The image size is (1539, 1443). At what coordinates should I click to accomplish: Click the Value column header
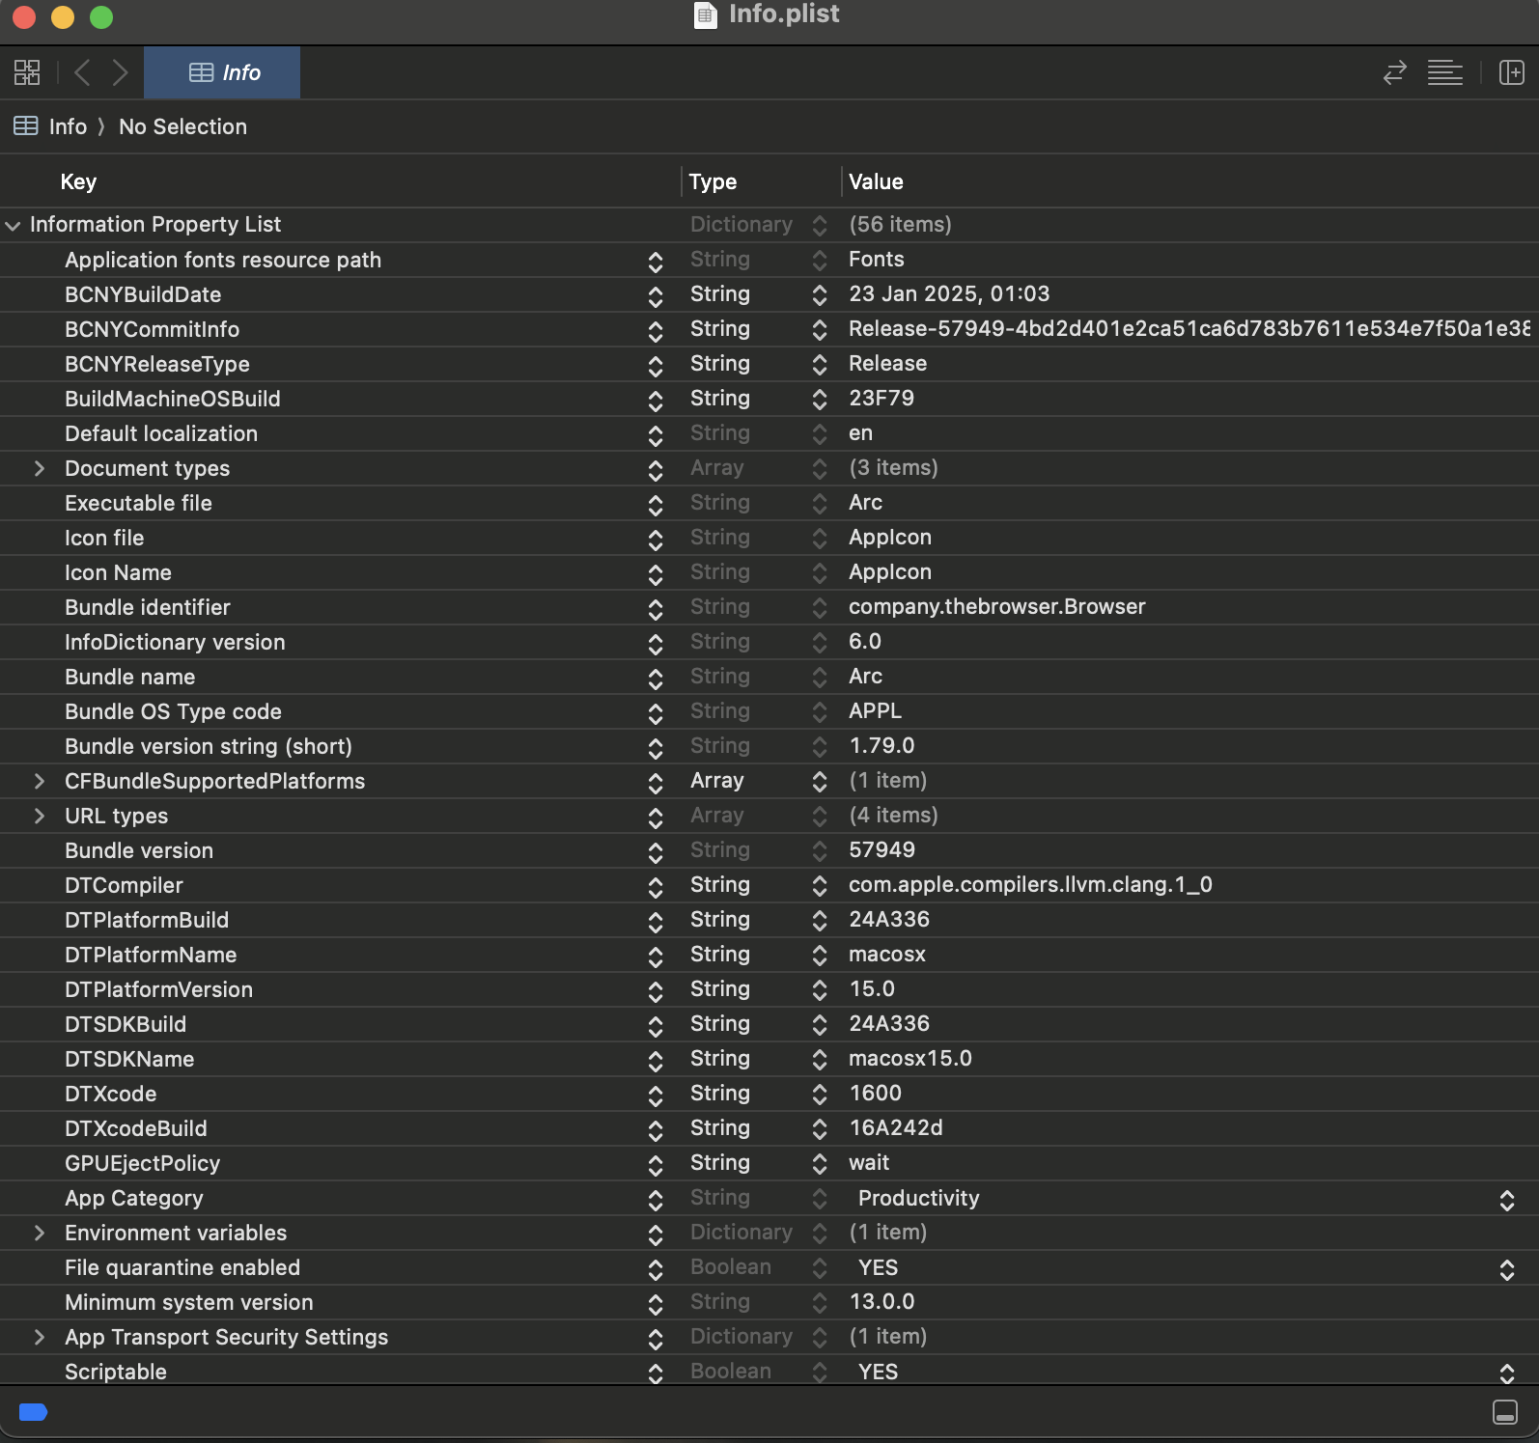[x=876, y=181]
